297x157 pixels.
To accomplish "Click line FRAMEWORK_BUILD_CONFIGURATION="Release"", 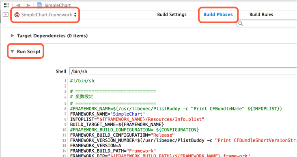I will click(122, 135).
